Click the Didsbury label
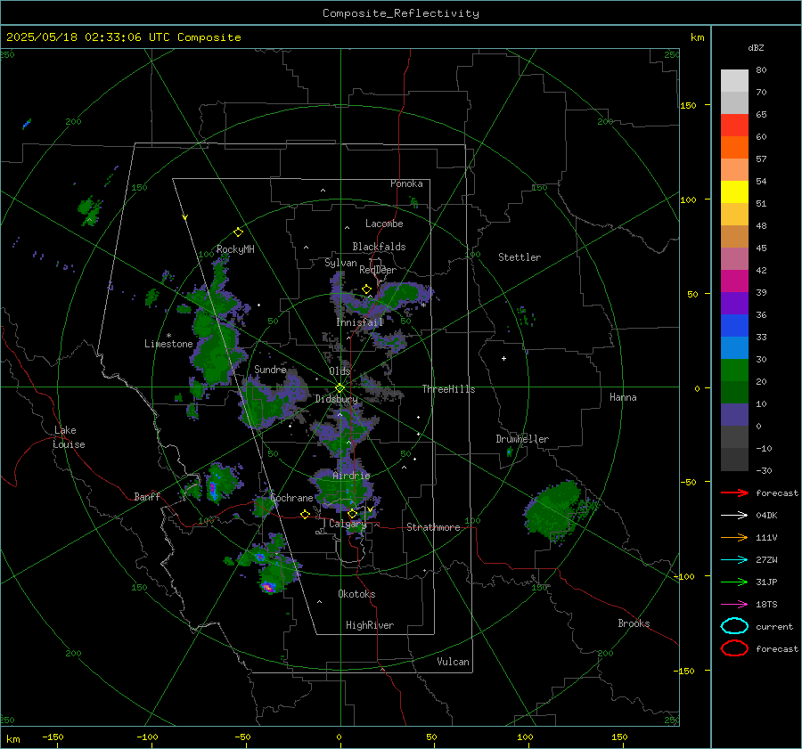Image resolution: width=802 pixels, height=749 pixels. pyautogui.click(x=336, y=399)
